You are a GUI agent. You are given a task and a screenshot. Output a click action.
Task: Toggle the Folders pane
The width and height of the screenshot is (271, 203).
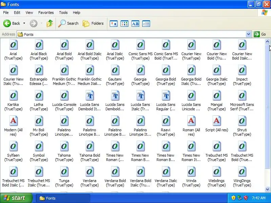coord(93,23)
